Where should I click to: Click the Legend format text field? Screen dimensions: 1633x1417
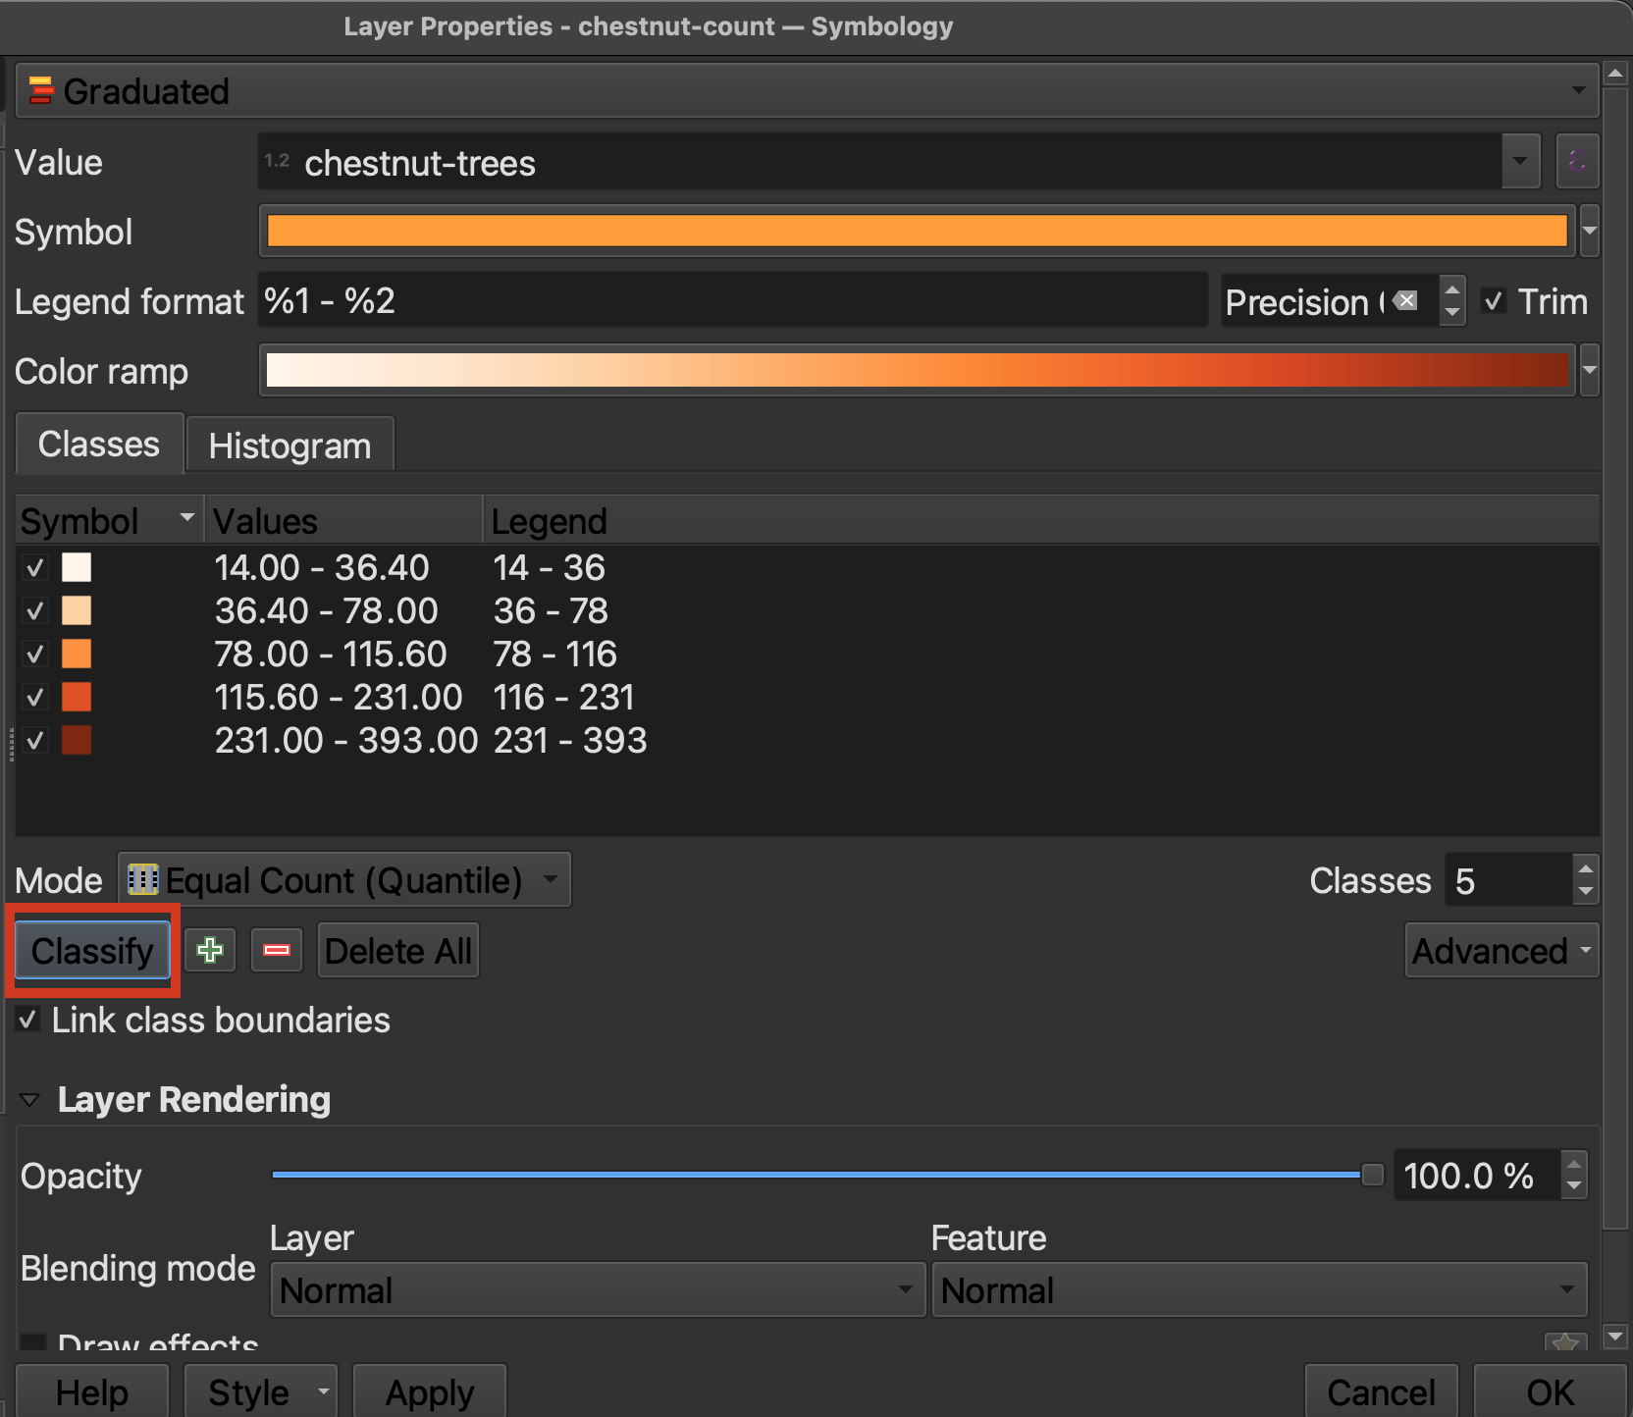pyautogui.click(x=732, y=301)
